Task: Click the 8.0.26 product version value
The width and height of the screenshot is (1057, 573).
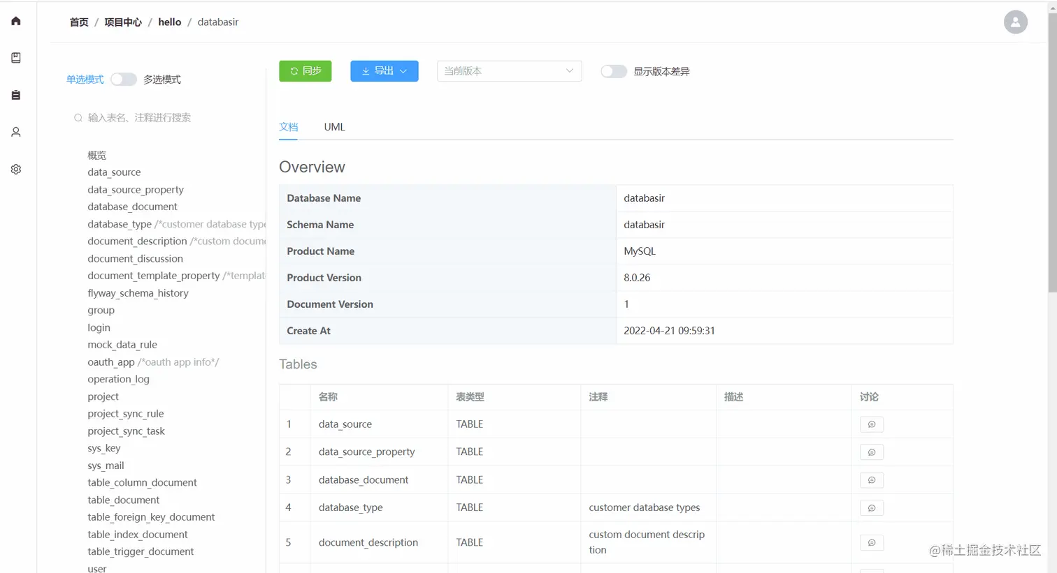Action: (637, 278)
